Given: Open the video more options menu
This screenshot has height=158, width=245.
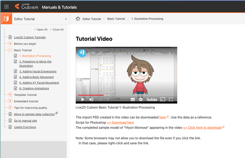Looking at the screenshot, I should coord(170,54).
